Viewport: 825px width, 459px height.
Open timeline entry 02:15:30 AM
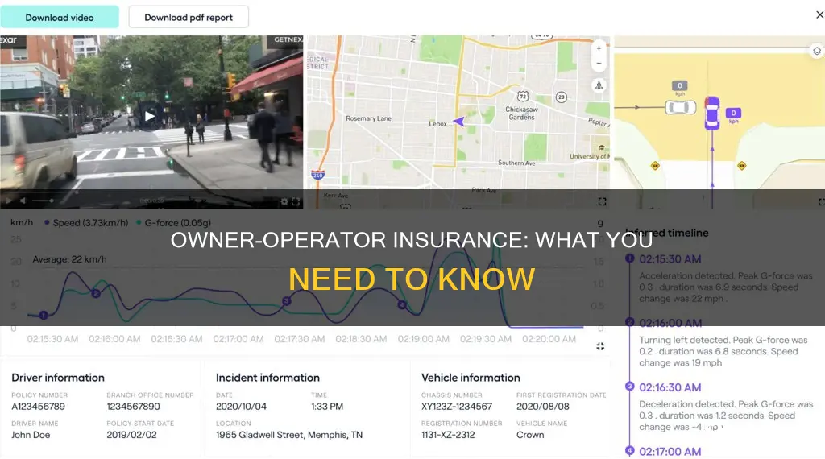tap(670, 259)
